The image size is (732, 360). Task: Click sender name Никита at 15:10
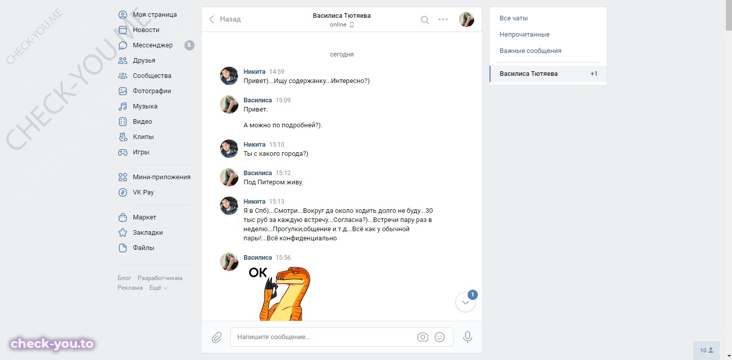click(255, 145)
